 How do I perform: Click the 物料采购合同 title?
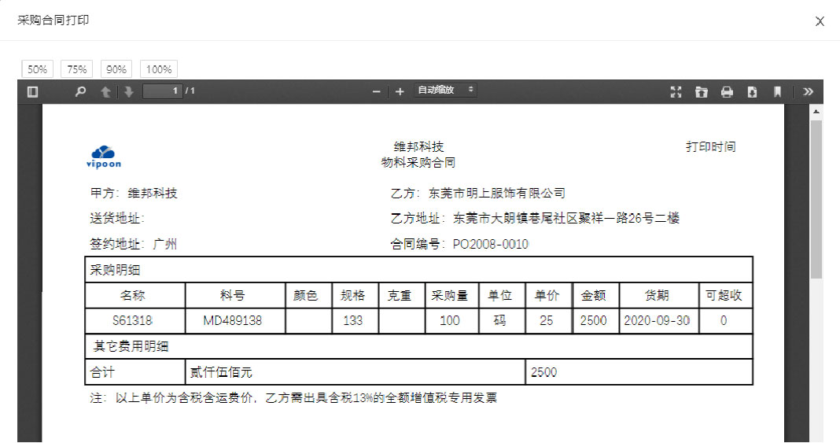(x=418, y=162)
